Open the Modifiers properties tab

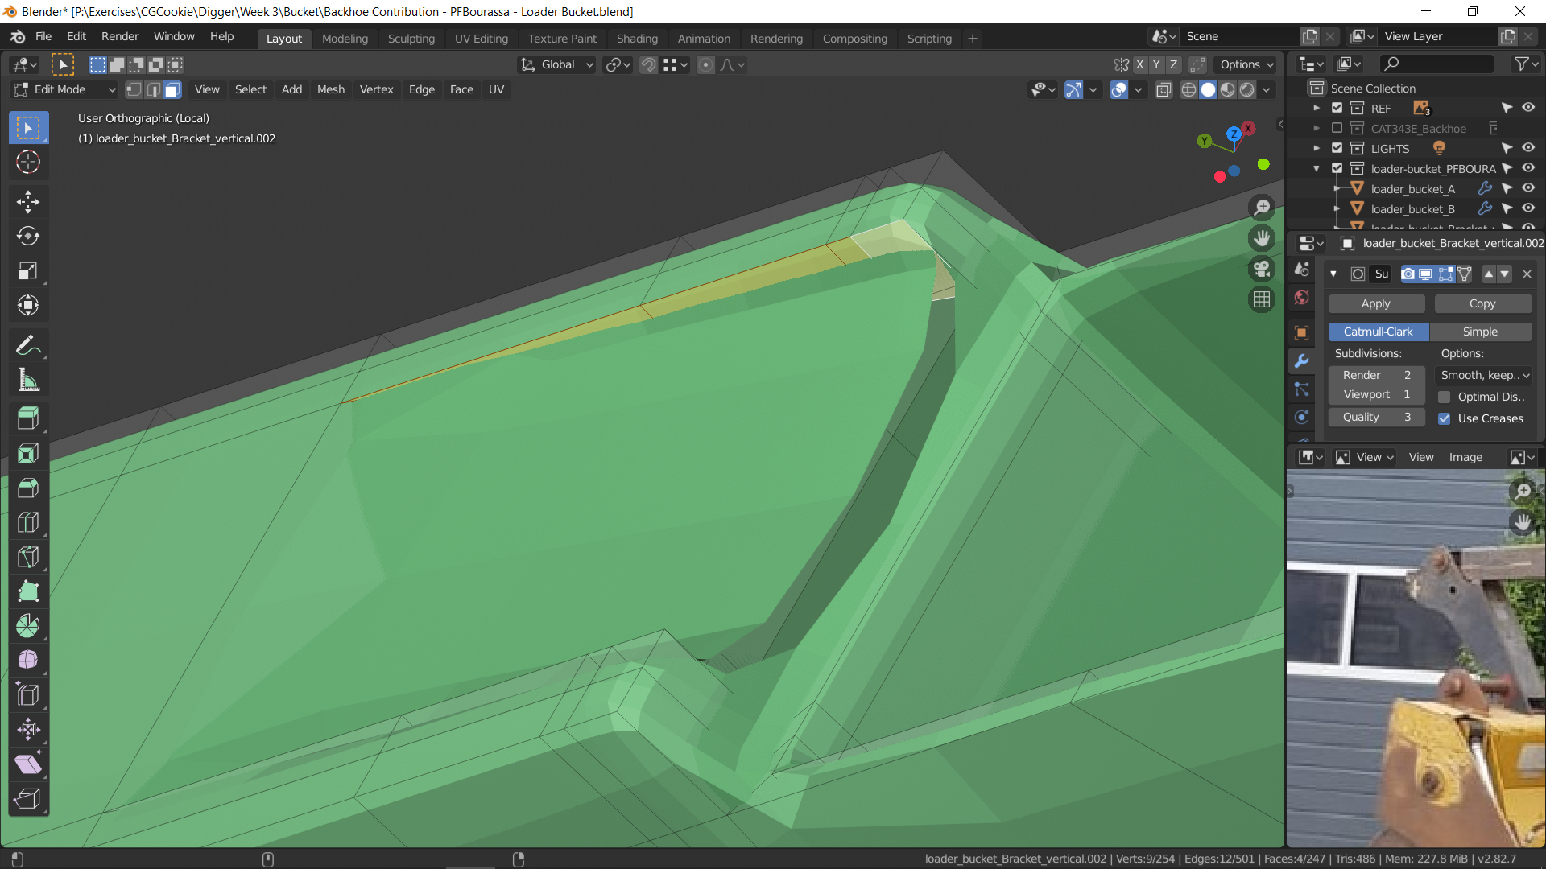[1302, 361]
